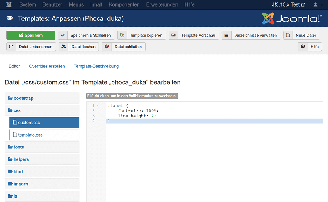328x202 pixels.
Task: Click the checkmark icon on Speichern & Schließen
Action: click(x=63, y=35)
